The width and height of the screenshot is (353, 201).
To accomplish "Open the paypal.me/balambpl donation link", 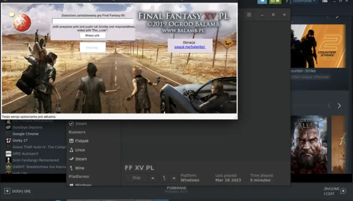I will 190,47.
